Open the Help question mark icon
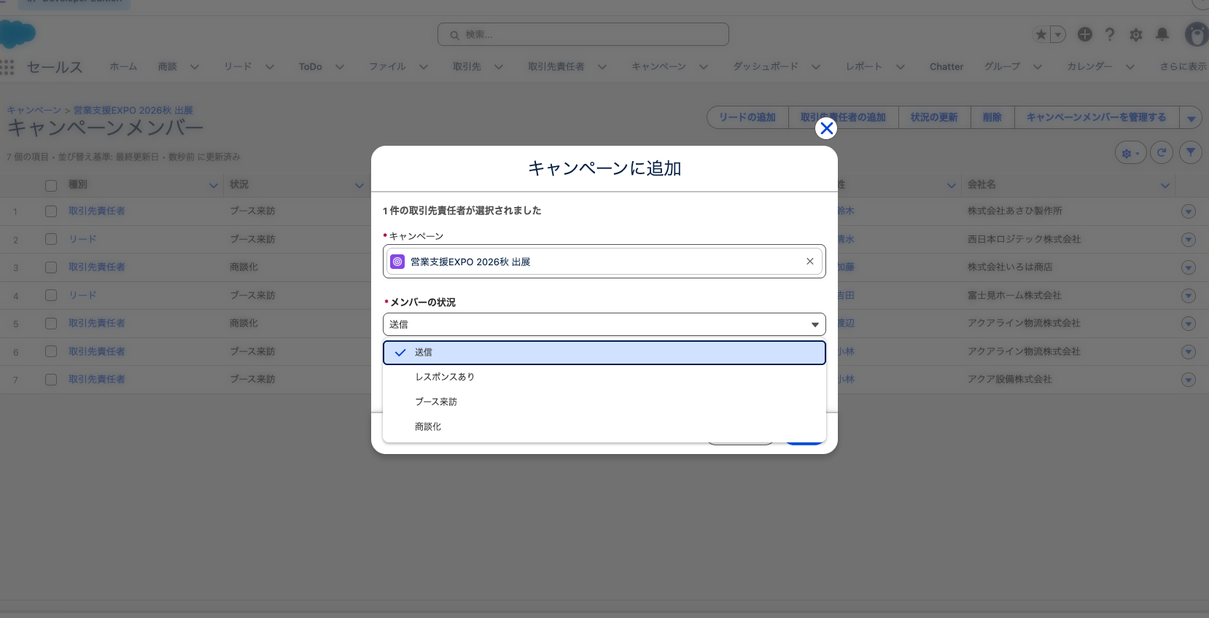 pyautogui.click(x=1110, y=34)
